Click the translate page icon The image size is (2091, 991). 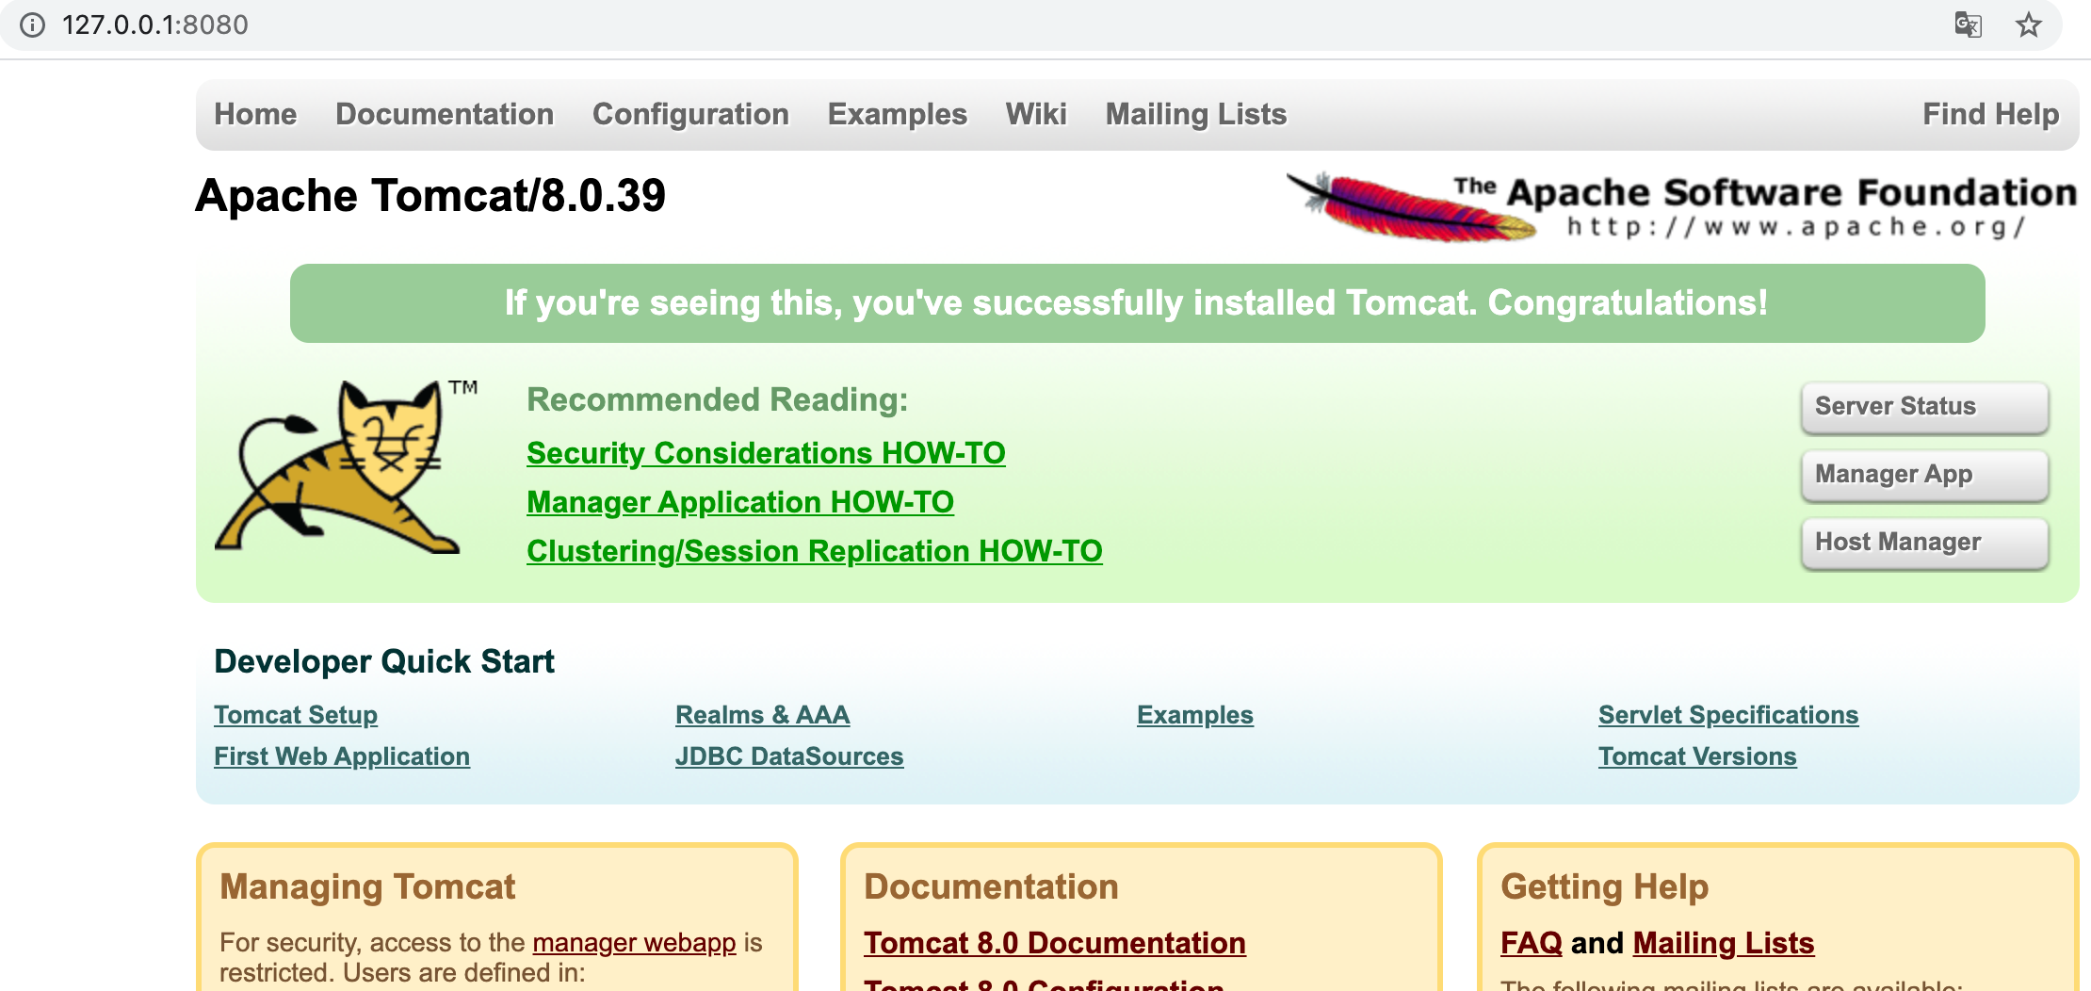pyautogui.click(x=1968, y=24)
